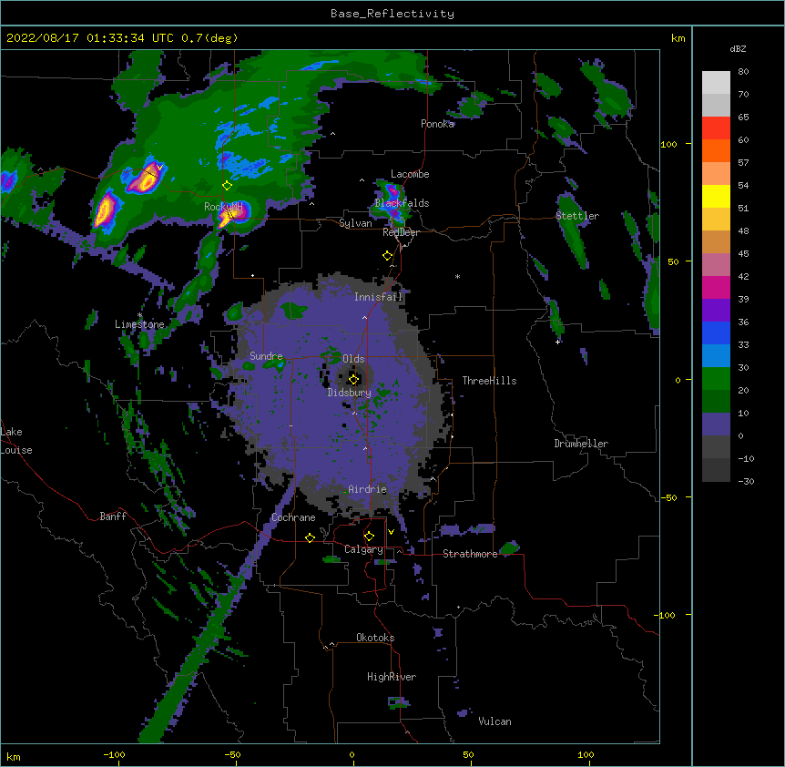The height and width of the screenshot is (767, 785).
Task: Click the km unit label at the top right
Action: pos(678,38)
